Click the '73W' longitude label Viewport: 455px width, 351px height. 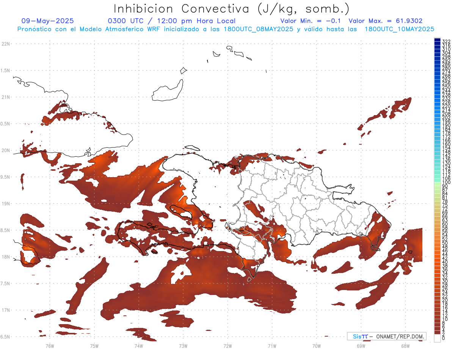pyautogui.click(x=183, y=345)
